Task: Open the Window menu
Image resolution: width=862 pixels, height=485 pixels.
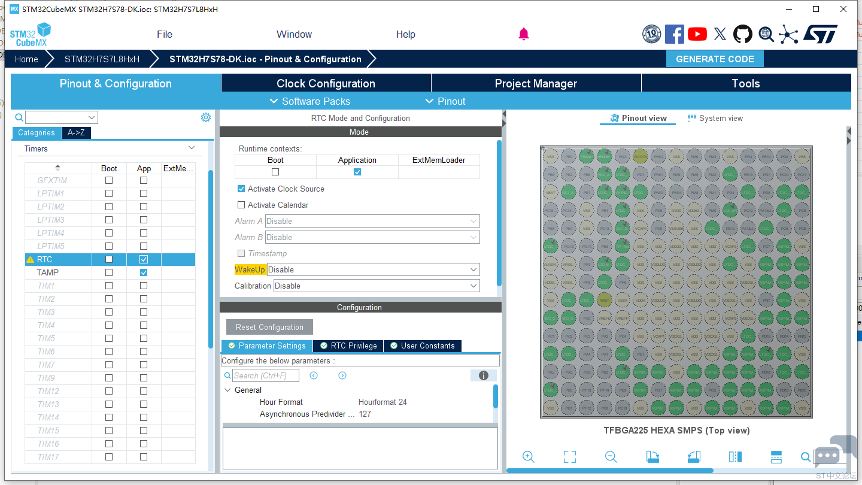Action: point(294,34)
